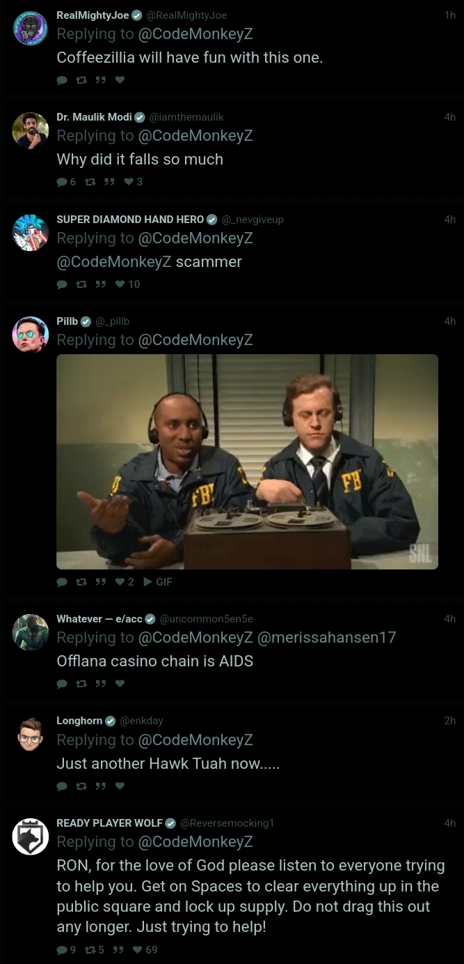The width and height of the screenshot is (464, 964).
Task: Like Pillb's FBI GIF tweet
Action: point(123,581)
